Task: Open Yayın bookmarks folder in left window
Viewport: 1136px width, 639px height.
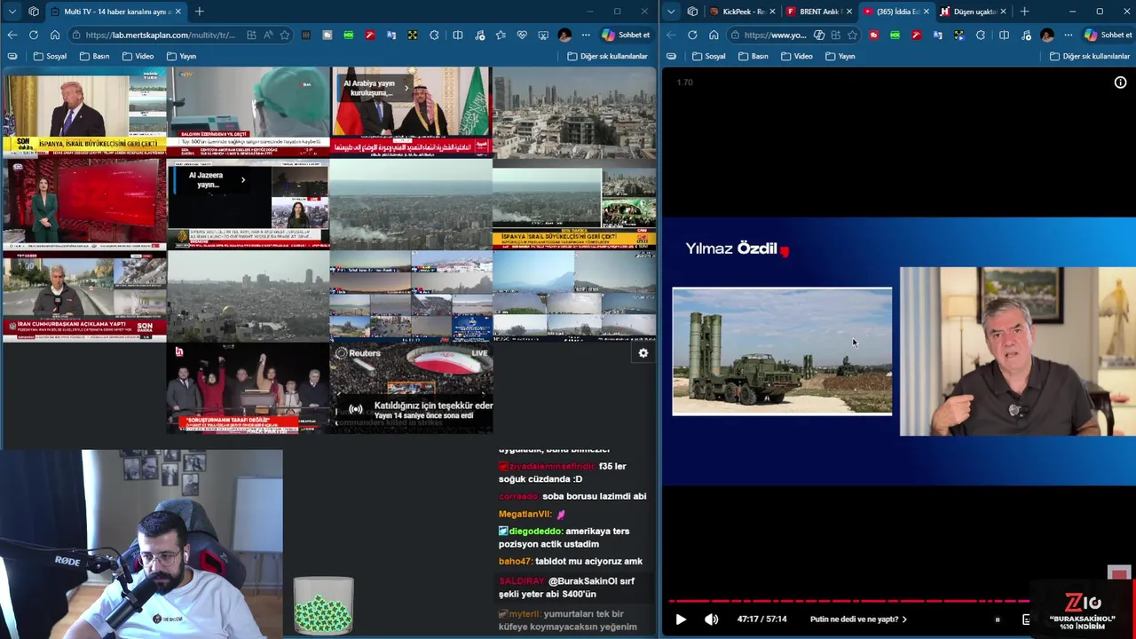Action: pos(181,56)
